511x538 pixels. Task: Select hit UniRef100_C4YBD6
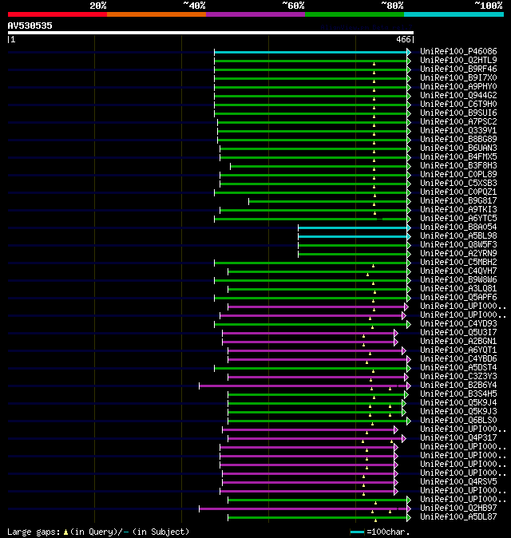(458, 359)
